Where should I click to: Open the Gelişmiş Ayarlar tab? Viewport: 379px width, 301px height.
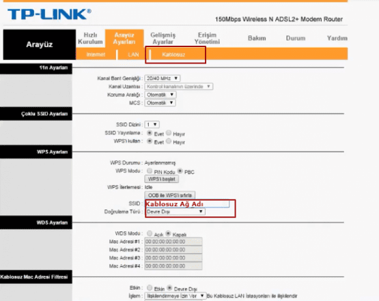163,38
